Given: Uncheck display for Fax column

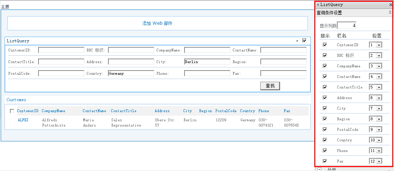Looking at the screenshot, I should pos(325,161).
